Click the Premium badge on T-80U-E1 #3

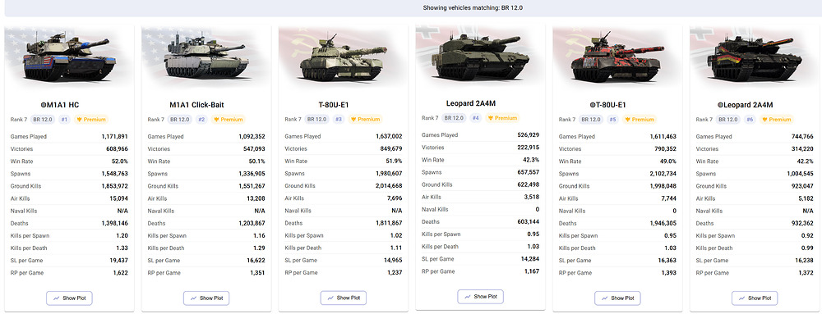pos(366,120)
